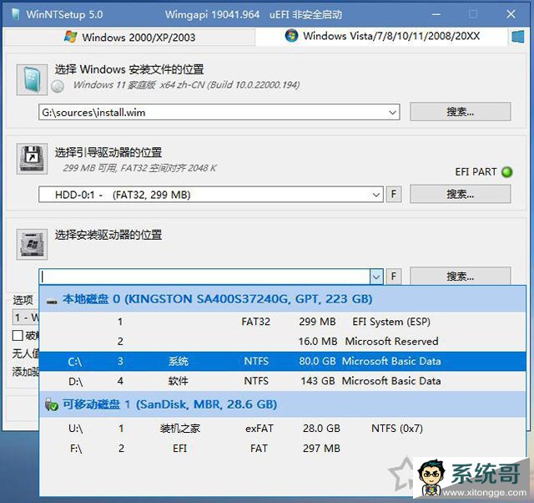This screenshot has height=503, width=534.
Task: Select D:\ 143 GB NTFS partition
Action: point(283,381)
